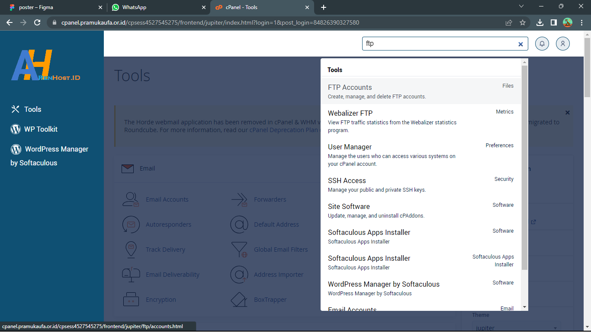The width and height of the screenshot is (591, 332).
Task: Click the WordPress Manager sidebar icon
Action: (16, 149)
